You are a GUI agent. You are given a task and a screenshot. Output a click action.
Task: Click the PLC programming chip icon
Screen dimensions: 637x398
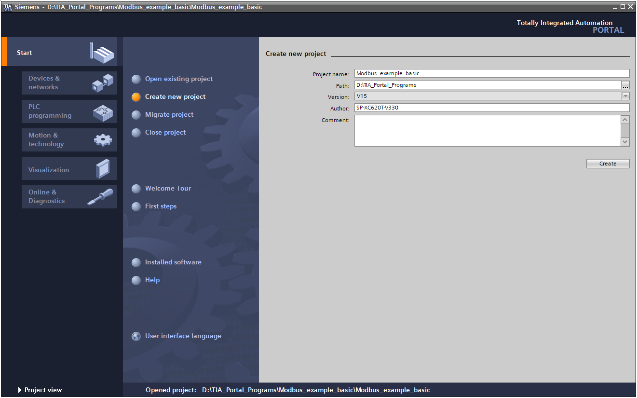pos(103,112)
